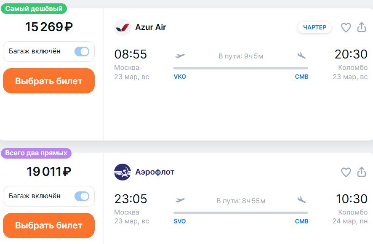373x244 pixels.
Task: Click the Аэрофлот flight duration bar
Action: (241, 213)
